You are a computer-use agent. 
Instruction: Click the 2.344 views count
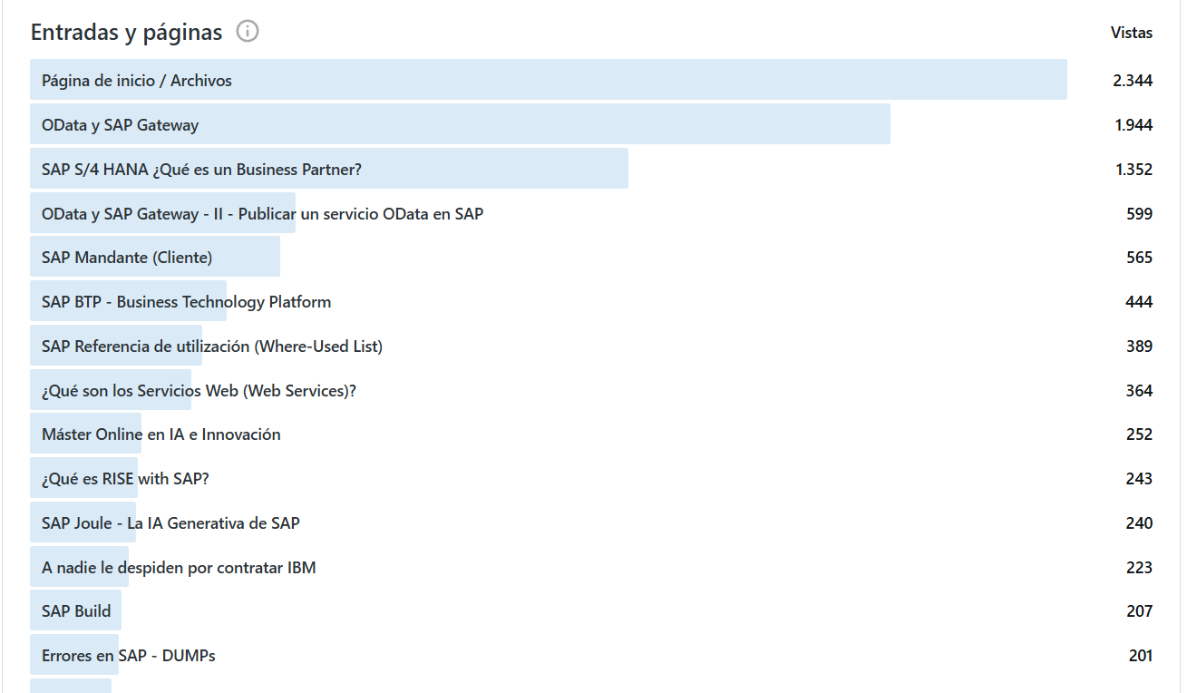tap(1133, 81)
